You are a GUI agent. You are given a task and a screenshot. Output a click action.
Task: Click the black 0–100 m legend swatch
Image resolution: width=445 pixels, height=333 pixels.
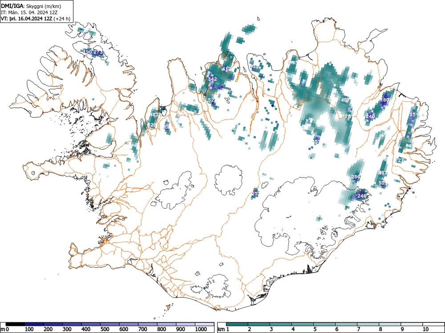15,324
